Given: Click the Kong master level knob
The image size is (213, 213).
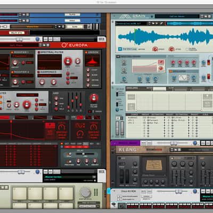Looking at the screenshot, I should (85, 193).
